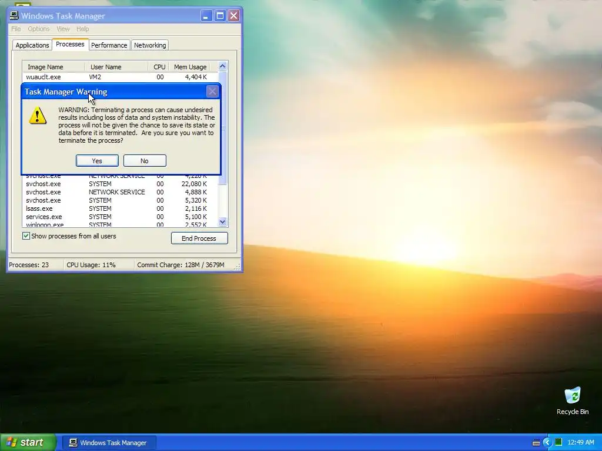The image size is (602, 451).
Task: Close the Task Manager Warning dialog
Action: coord(212,92)
